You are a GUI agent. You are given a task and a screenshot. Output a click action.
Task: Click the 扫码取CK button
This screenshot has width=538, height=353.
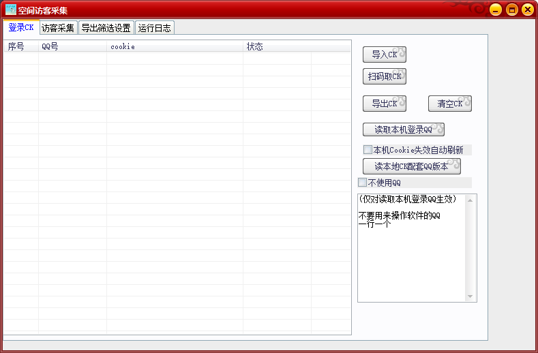[x=385, y=76]
